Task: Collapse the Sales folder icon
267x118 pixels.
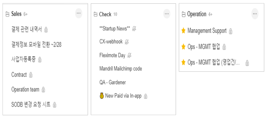Action: [x=7, y=14]
